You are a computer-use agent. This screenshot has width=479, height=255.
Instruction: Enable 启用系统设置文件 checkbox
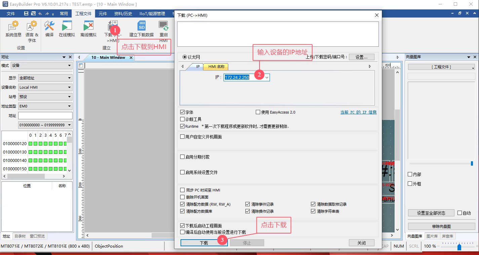click(x=182, y=172)
